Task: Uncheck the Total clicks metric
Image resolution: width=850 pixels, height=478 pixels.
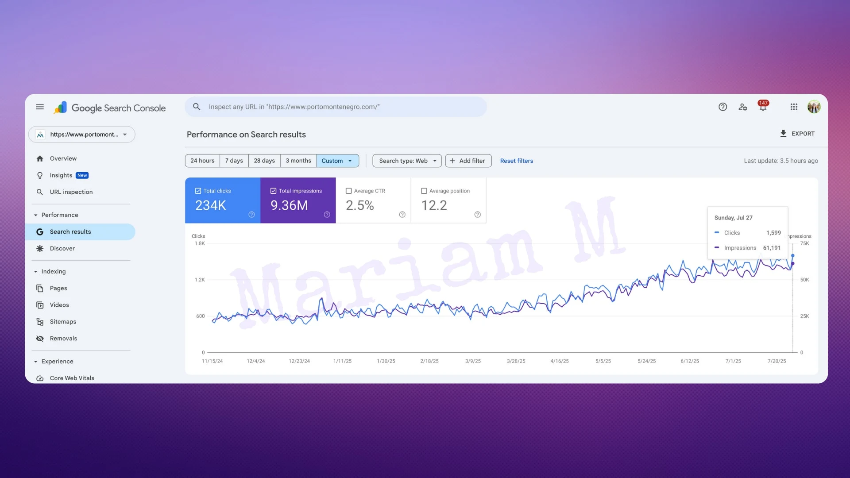Action: click(x=198, y=190)
